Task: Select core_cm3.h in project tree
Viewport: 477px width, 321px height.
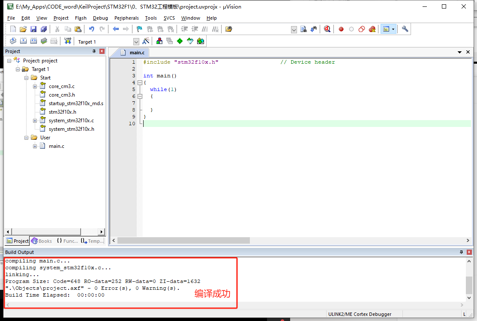Action: point(62,95)
